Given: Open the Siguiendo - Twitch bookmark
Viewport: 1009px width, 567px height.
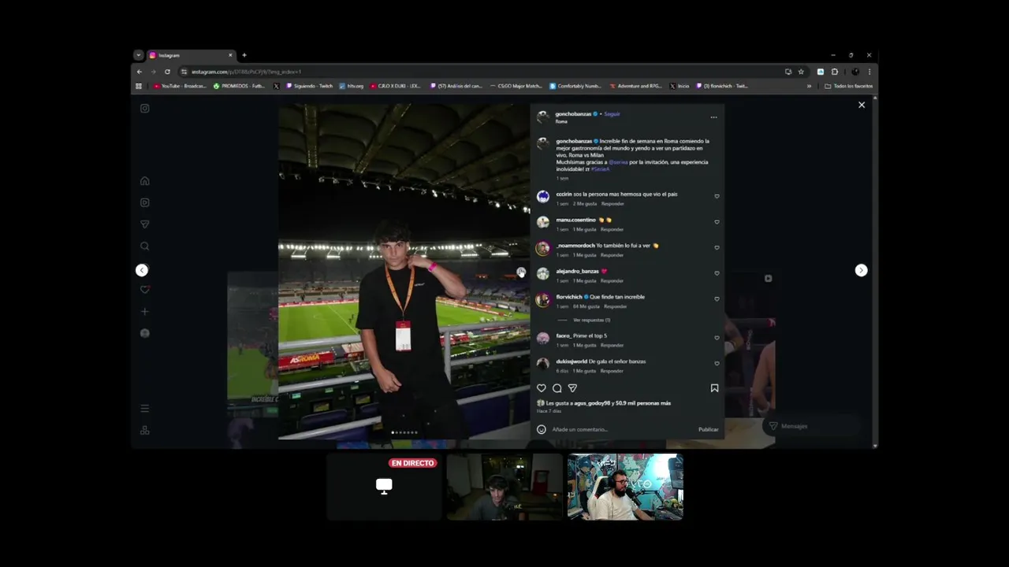Looking at the screenshot, I should [310, 86].
